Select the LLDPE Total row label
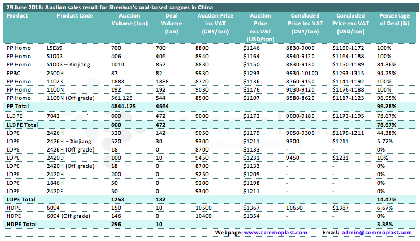Screen dimensions: 420x241 pos(21,125)
